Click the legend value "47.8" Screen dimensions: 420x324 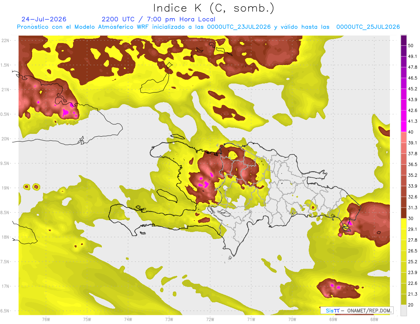[x=413, y=67]
